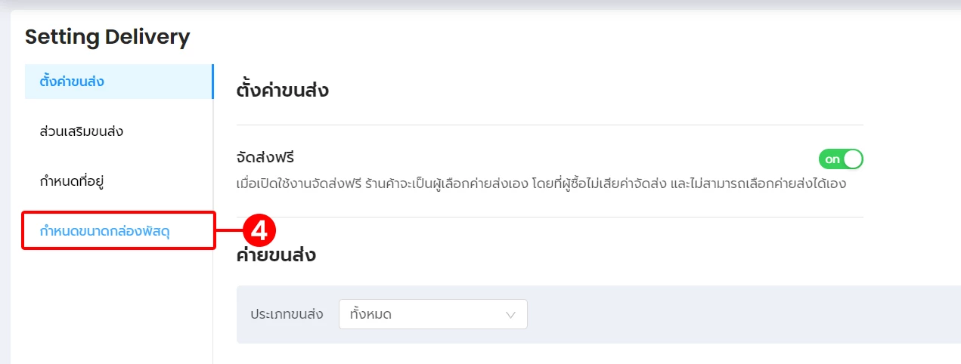
Task: Click the ตั้งค่าขนส่ง section heading
Action: pyautogui.click(x=283, y=91)
